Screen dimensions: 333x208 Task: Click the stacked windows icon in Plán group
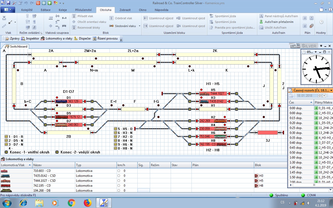(311, 26)
